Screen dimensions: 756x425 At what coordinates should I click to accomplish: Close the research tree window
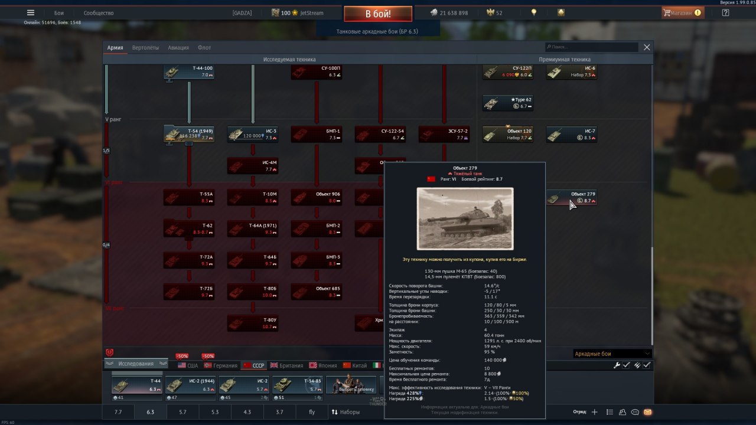pos(647,47)
